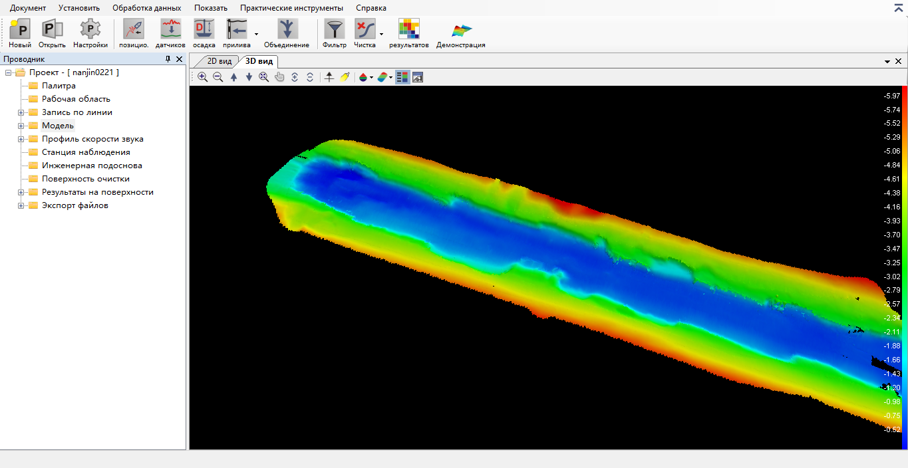Open the Демонстрация surface icon
Viewport: 908px width, 468px height.
[461, 30]
